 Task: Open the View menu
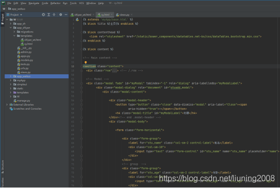(23, 3)
